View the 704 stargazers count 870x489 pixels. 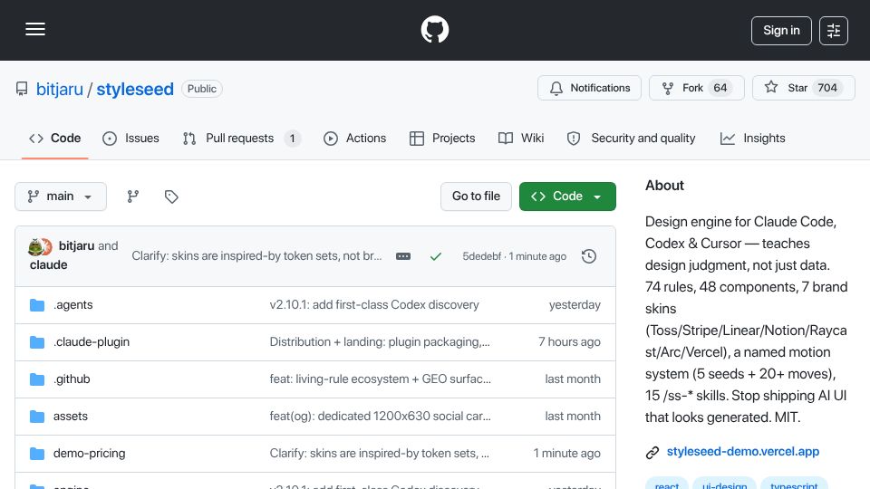[827, 88]
